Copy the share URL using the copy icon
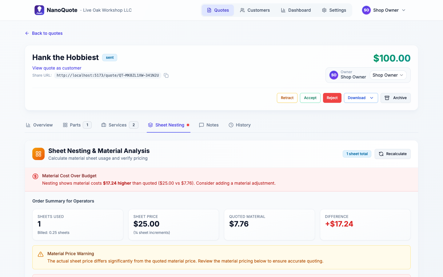The width and height of the screenshot is (443, 277). (166, 75)
